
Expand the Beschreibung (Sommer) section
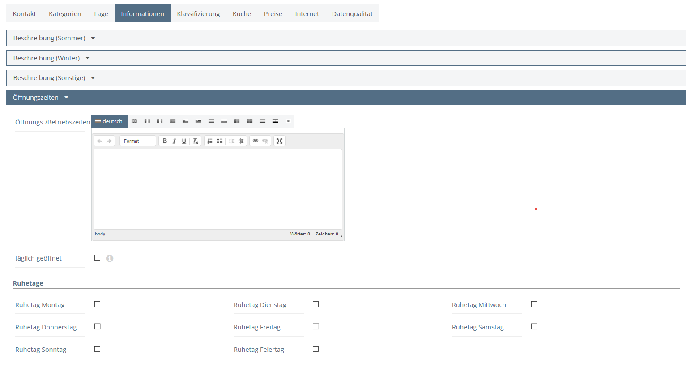(x=346, y=38)
